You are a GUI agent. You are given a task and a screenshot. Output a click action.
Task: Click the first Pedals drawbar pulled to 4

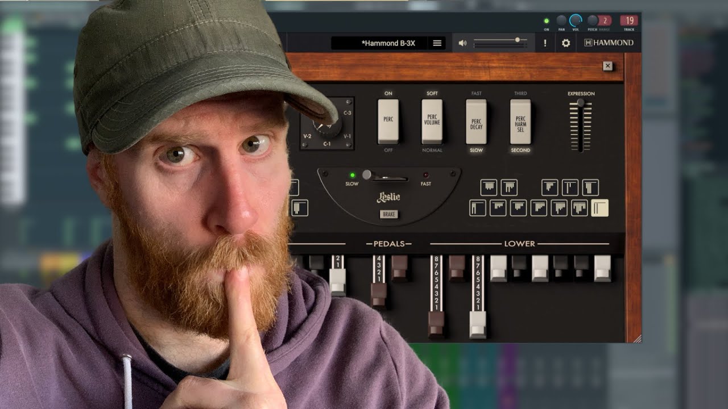379,296
